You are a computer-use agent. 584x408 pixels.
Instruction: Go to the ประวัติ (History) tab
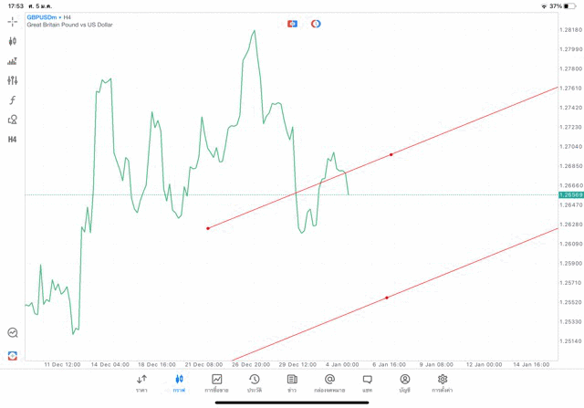coord(255,382)
